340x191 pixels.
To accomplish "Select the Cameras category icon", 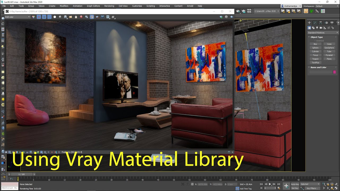I will [321, 28].
